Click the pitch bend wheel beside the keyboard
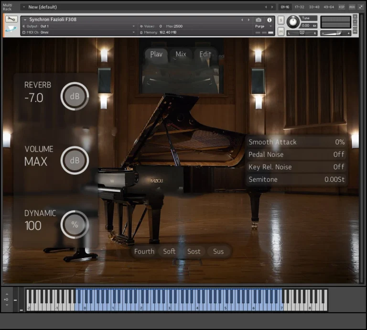The image size is (367, 330). 15,300
